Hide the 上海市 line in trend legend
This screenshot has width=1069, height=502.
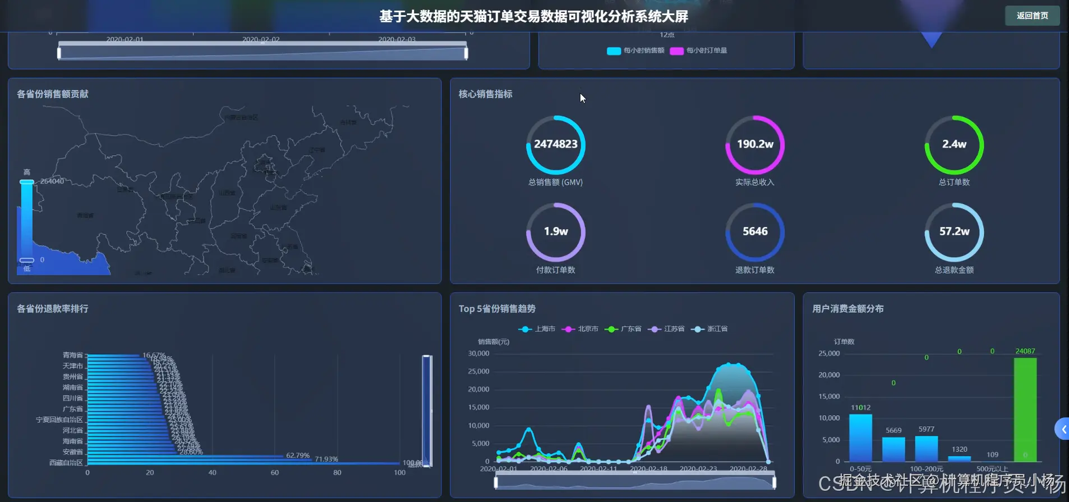pyautogui.click(x=537, y=329)
